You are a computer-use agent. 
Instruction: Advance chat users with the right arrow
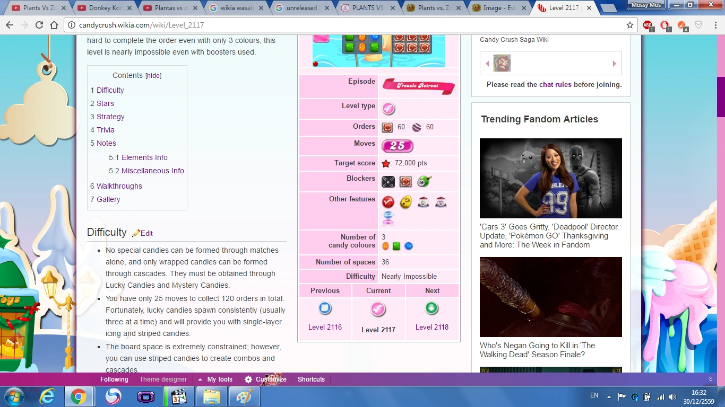(x=614, y=64)
